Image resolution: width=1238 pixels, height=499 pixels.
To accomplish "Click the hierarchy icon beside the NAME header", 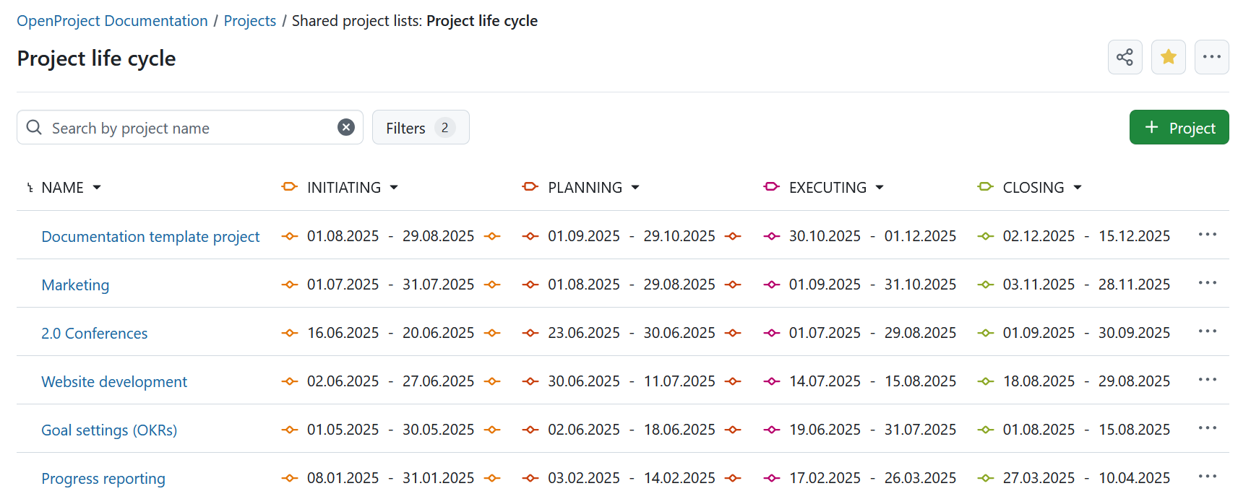I will 30,188.
